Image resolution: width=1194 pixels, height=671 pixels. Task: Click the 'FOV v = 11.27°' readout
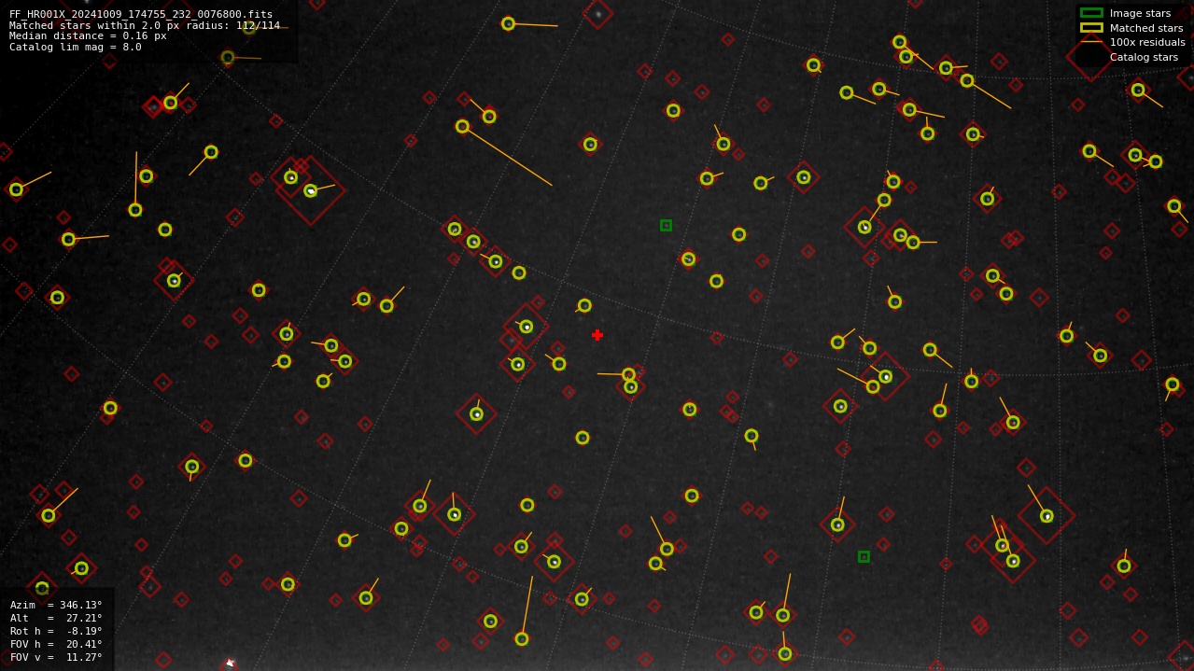click(56, 657)
